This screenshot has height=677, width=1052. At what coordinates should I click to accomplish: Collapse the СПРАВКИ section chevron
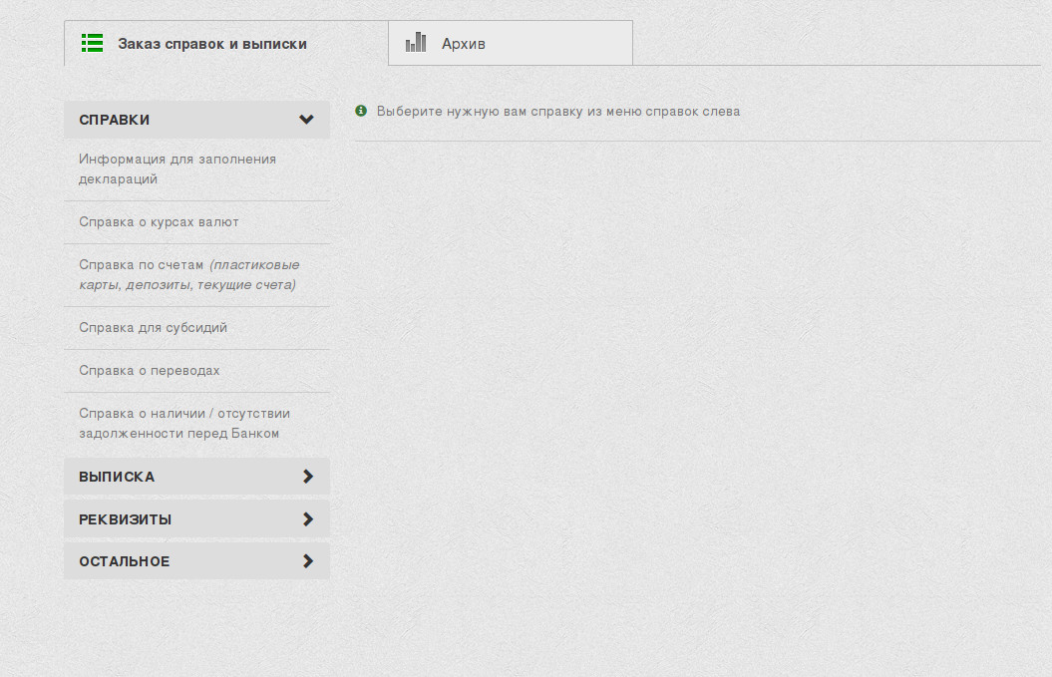coord(306,120)
